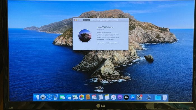
Task: Click the Processor info line
Action: click(108, 34)
